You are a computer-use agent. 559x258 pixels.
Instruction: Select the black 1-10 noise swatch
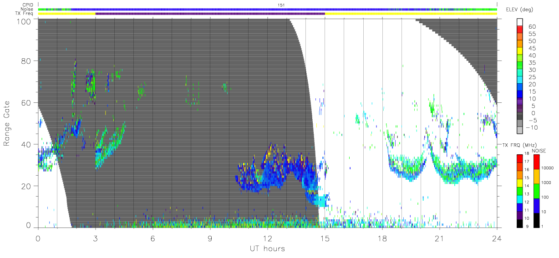pyautogui.click(x=537, y=220)
